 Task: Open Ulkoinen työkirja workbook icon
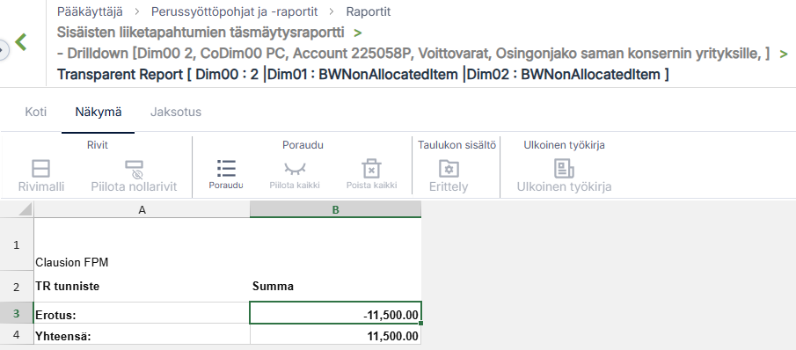tap(564, 169)
